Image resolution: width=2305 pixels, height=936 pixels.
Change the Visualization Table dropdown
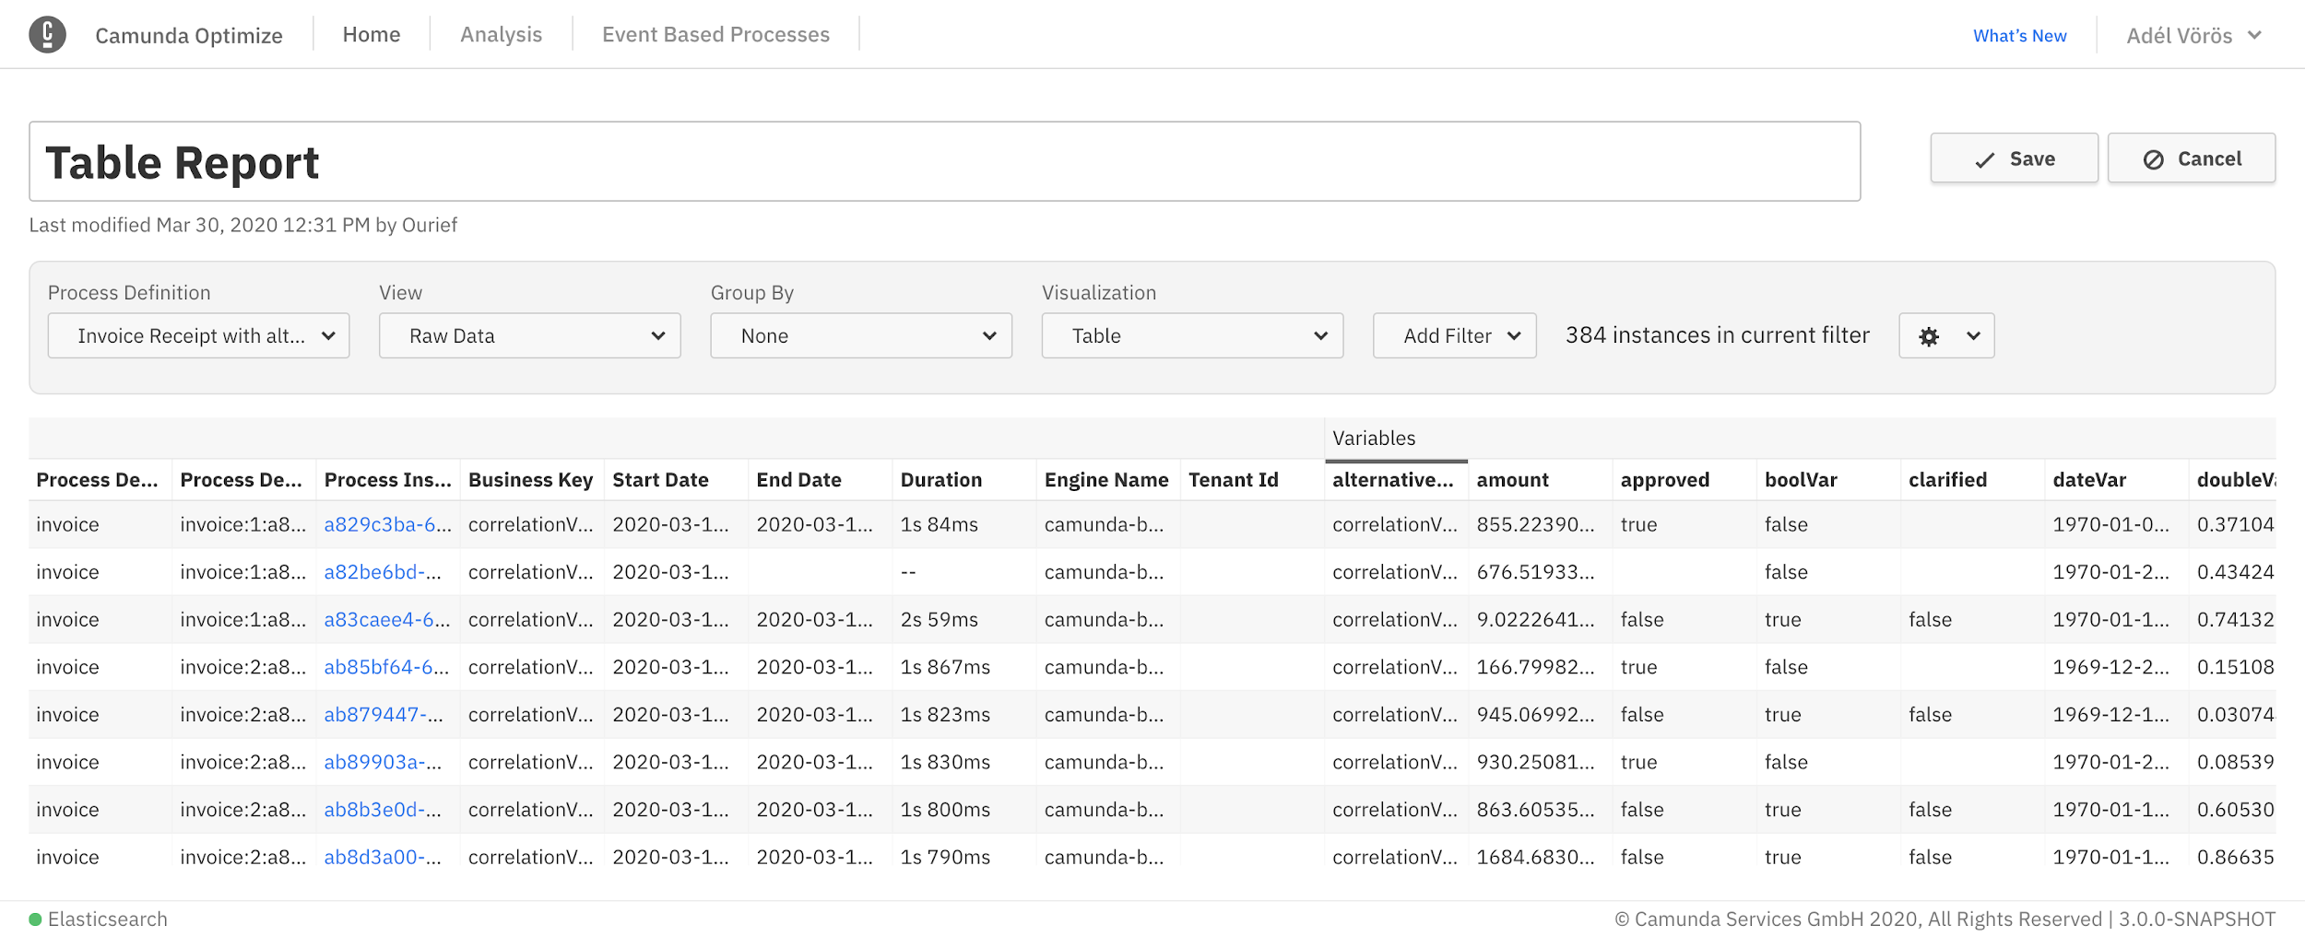(1191, 336)
